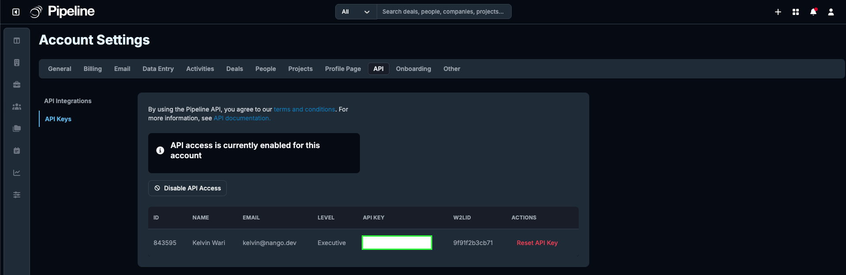
Task: Click the name Kelvin Wari
Action: pos(209,243)
